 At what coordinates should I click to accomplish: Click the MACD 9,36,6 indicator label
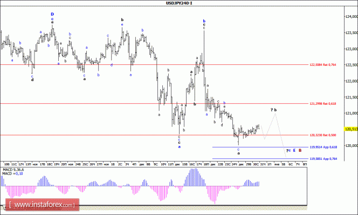point(13,170)
